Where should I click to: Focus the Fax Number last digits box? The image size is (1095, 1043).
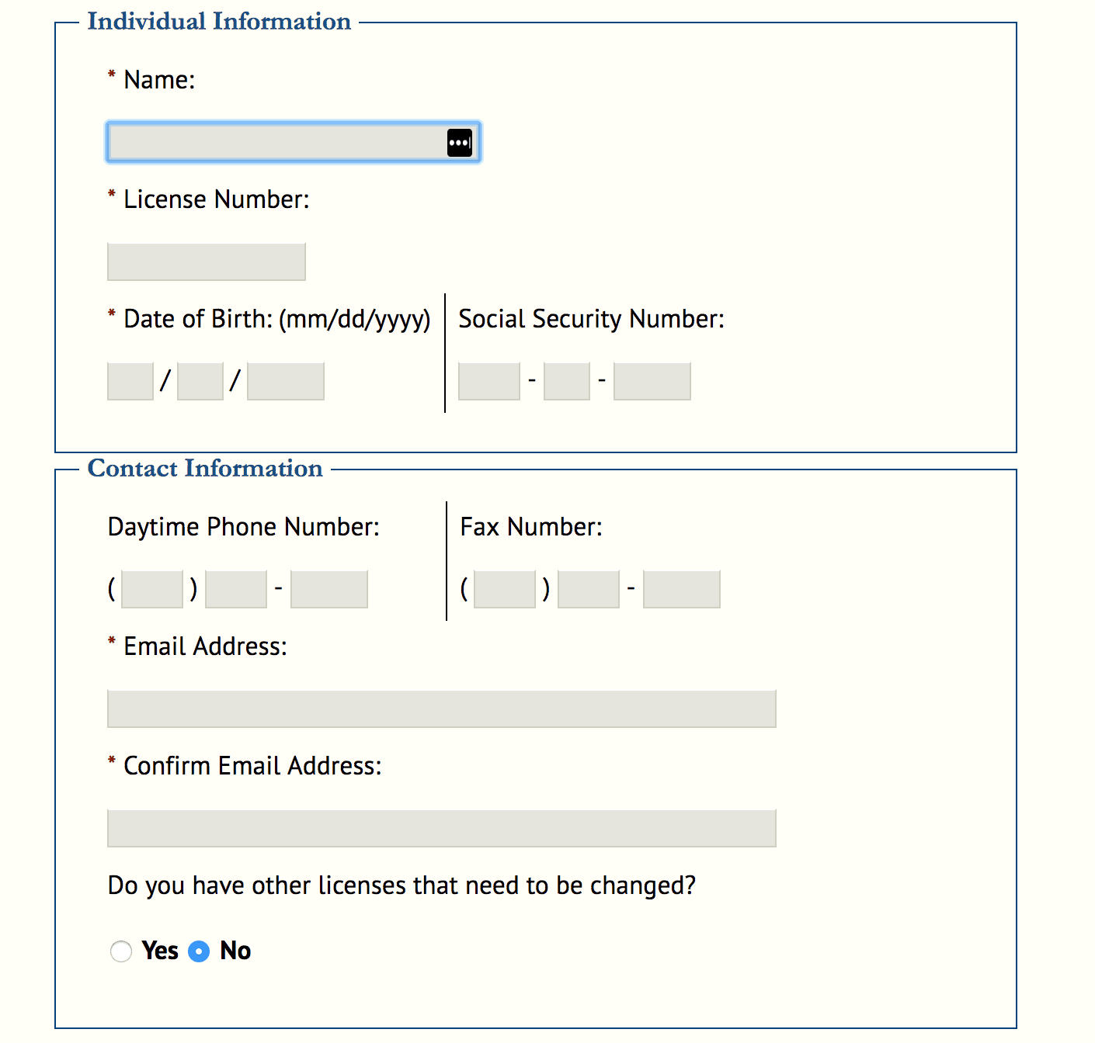tap(682, 589)
